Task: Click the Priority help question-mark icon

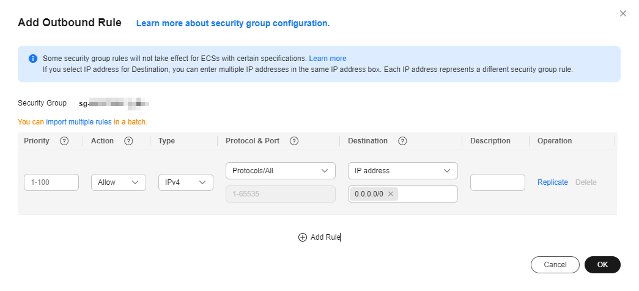Action: [64, 141]
